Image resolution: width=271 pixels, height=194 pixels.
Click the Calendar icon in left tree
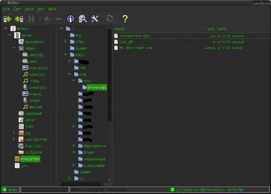(x=21, y=114)
